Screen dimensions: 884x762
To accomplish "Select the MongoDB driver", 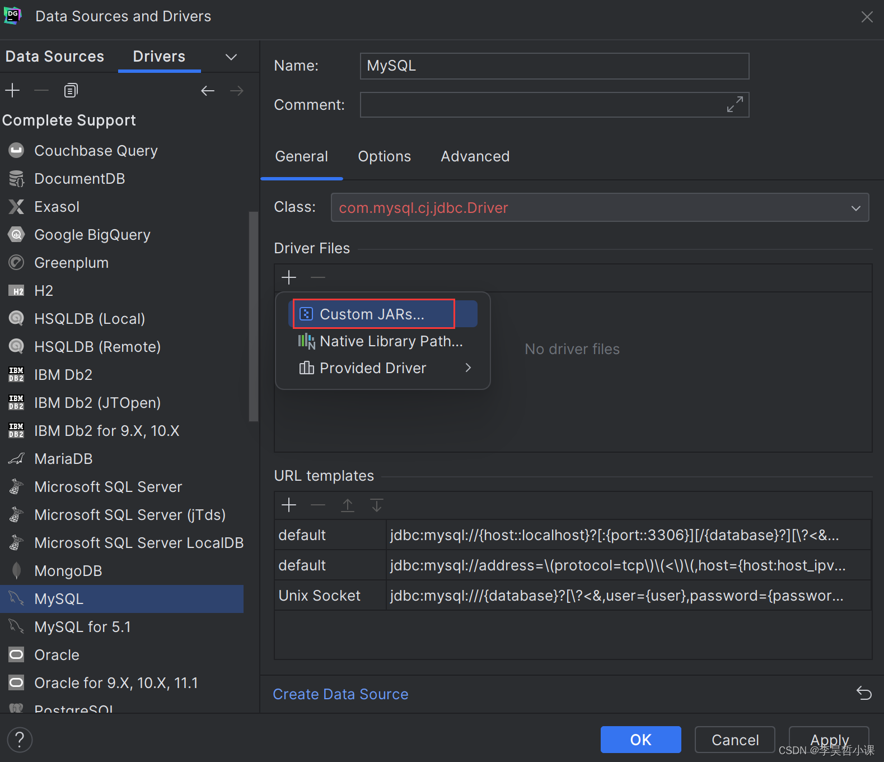I will [121, 571].
